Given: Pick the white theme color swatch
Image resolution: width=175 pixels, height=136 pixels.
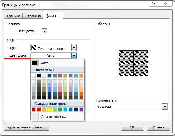Looking at the screenshot, I should pos(33,76).
